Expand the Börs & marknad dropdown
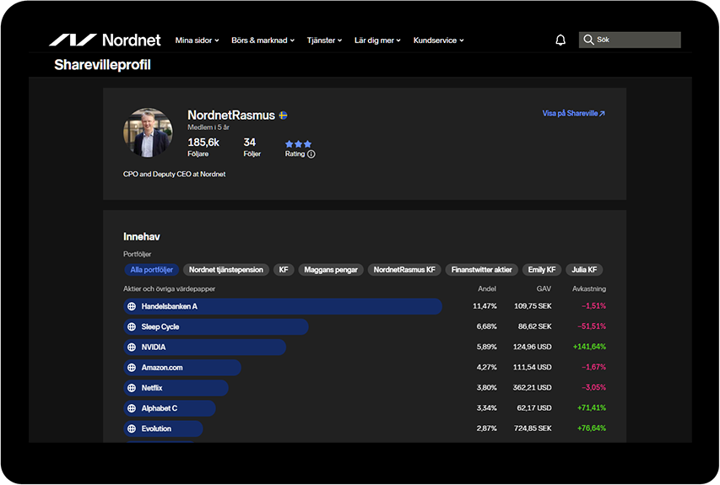This screenshot has height=485, width=720. click(x=263, y=40)
